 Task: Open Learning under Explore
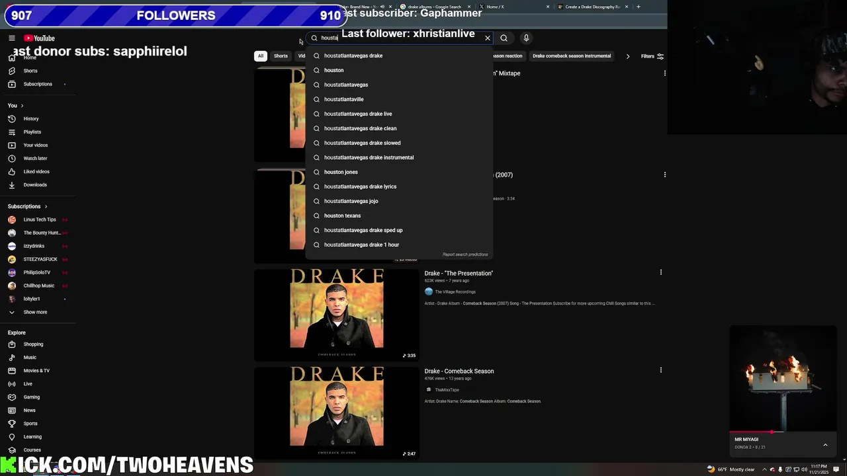pos(32,437)
